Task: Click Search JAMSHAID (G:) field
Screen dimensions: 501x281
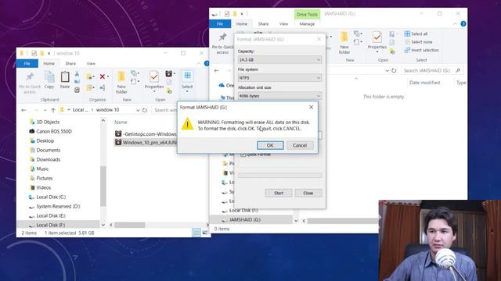Action: (x=432, y=70)
